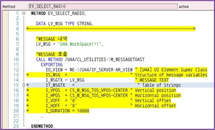Click line number 7 in the gutter
Screen dimensions: 215x130
pos(17,44)
